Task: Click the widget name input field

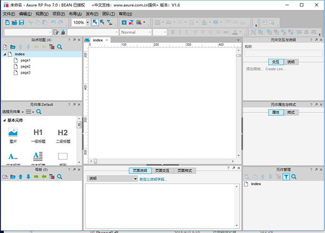Action: point(283,54)
